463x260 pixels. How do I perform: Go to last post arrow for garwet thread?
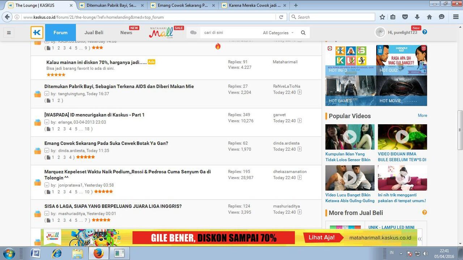pyautogui.click(x=300, y=121)
